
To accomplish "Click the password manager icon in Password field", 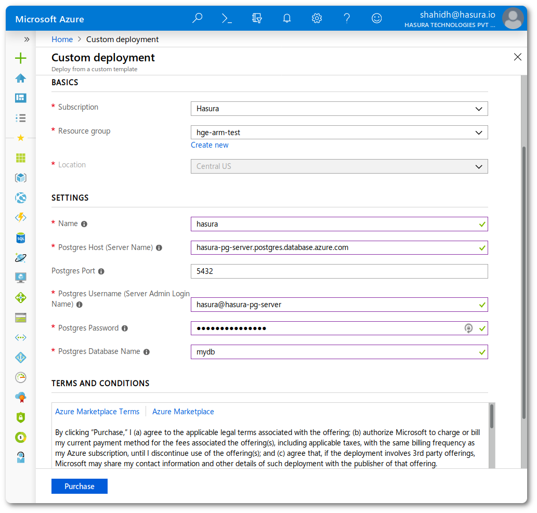I will [x=468, y=328].
